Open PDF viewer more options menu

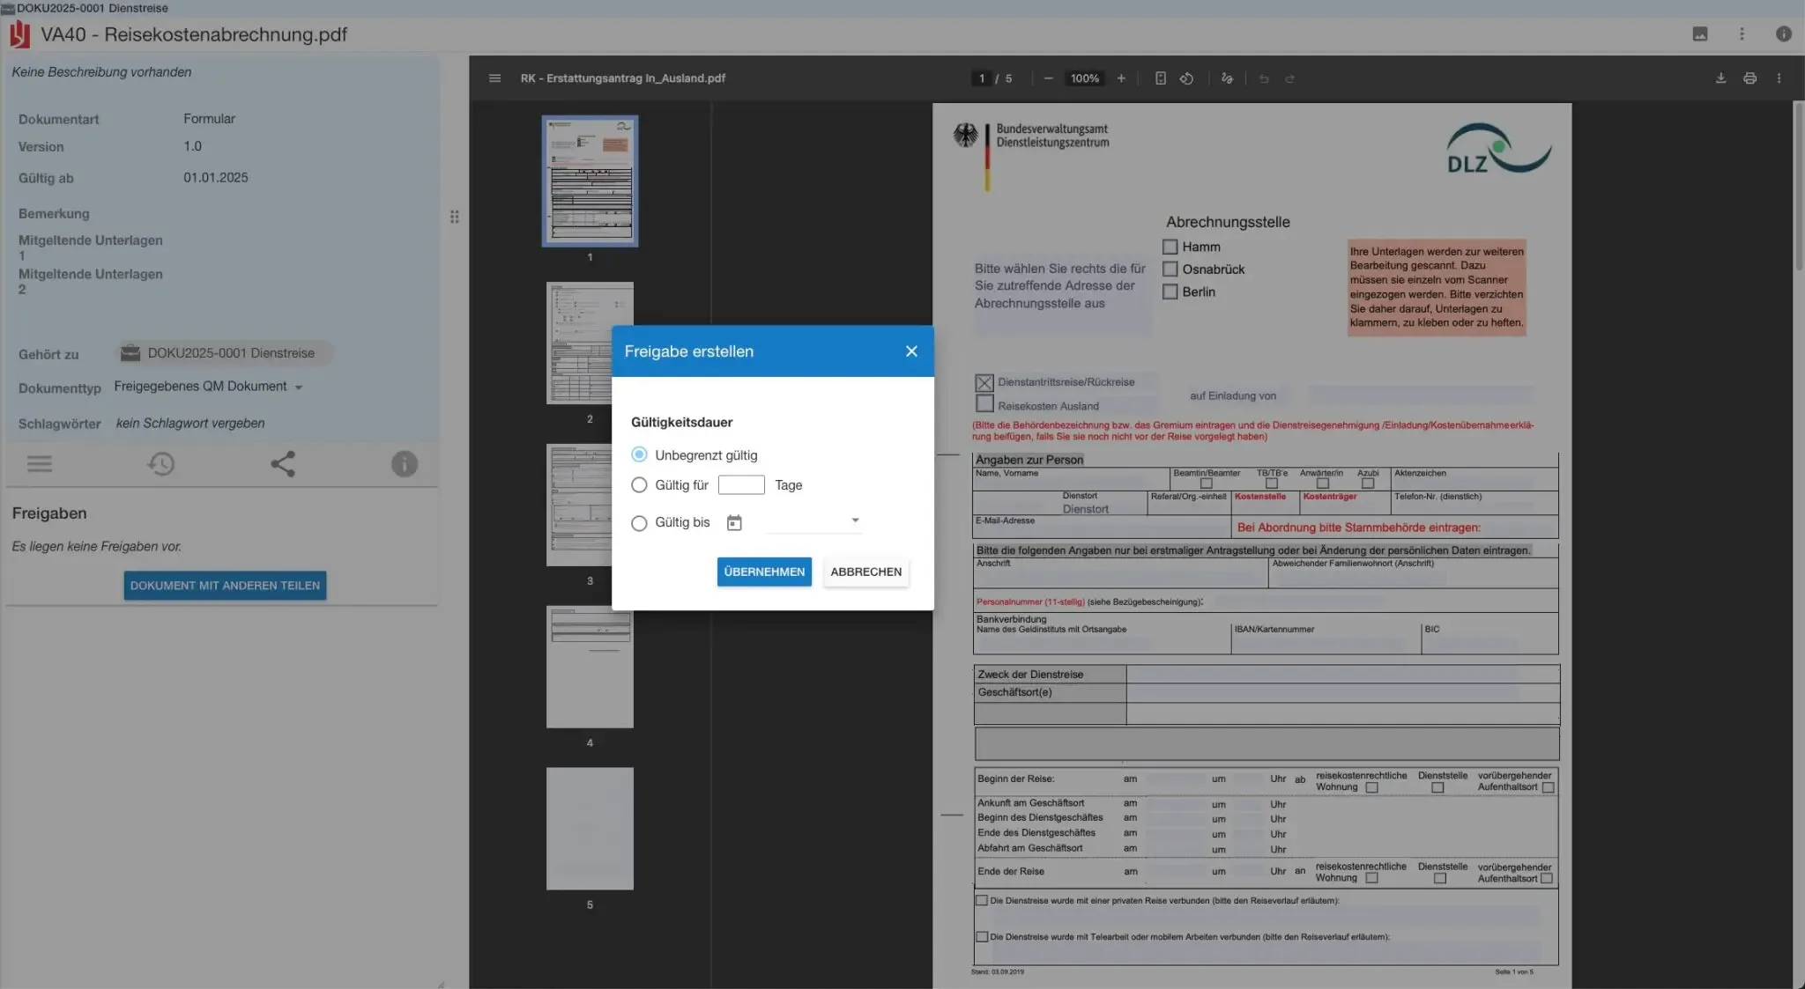tap(1779, 78)
